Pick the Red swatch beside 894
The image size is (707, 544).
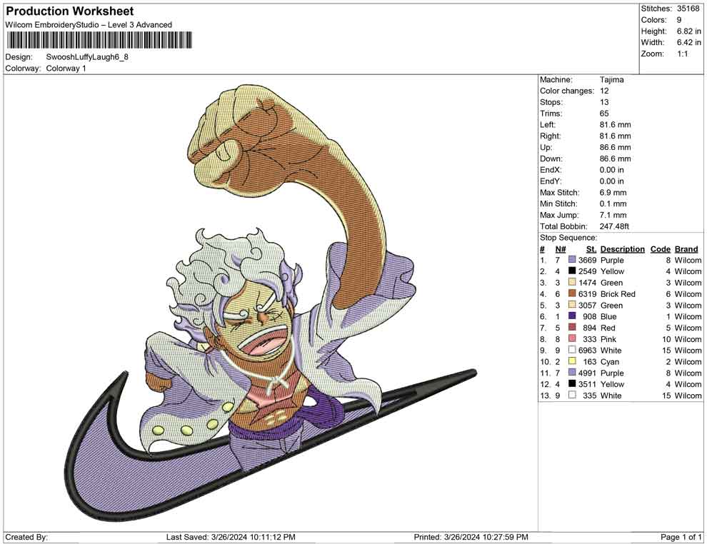[572, 328]
